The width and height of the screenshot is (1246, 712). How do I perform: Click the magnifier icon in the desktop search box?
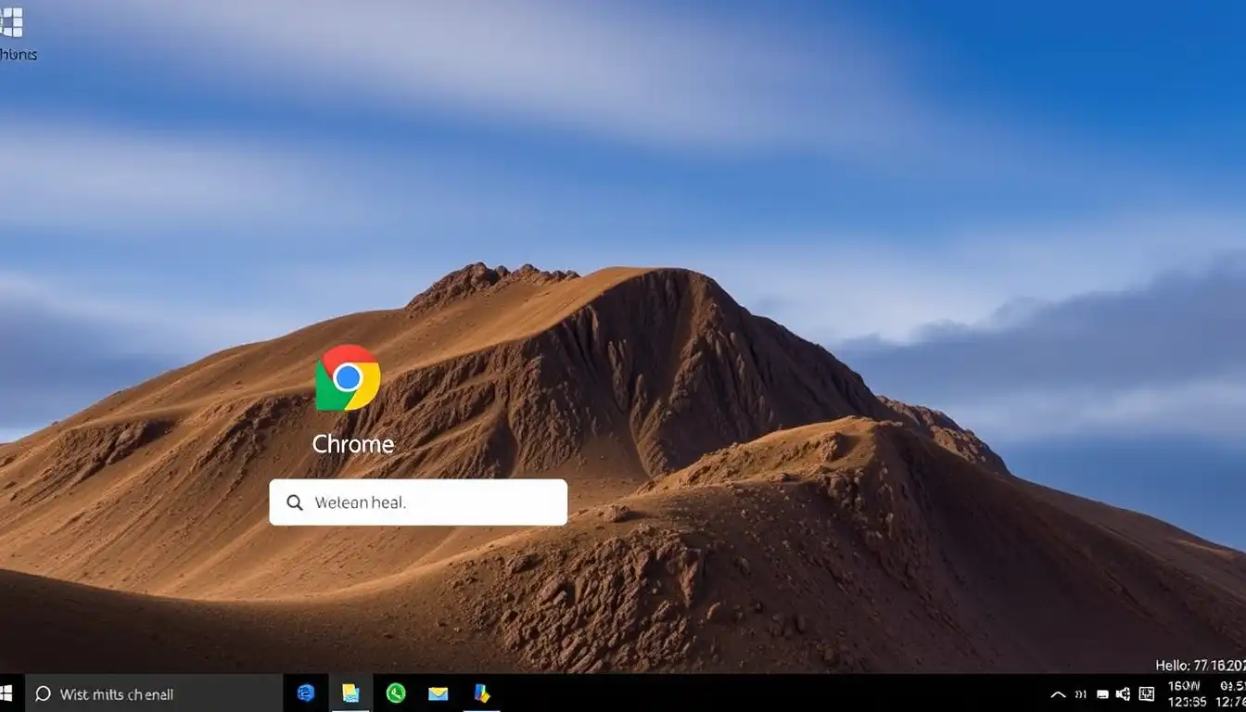click(295, 502)
